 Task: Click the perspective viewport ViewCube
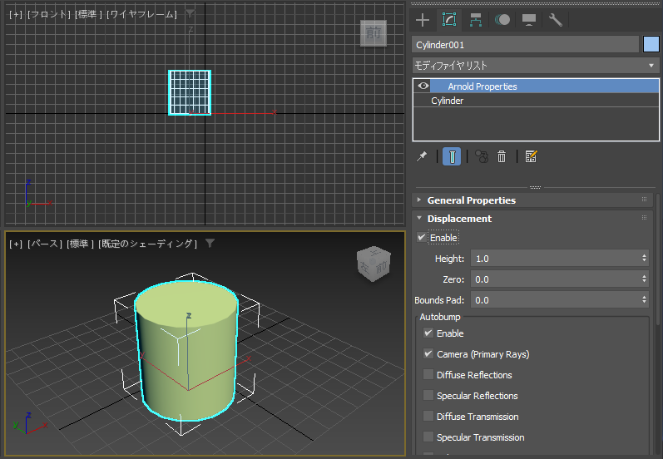[x=374, y=264]
